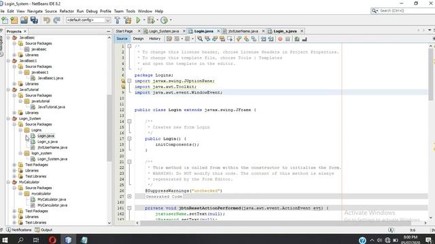The width and height of the screenshot is (435, 244).
Task: Click the New File toolbar icon
Action: (x=5, y=20)
